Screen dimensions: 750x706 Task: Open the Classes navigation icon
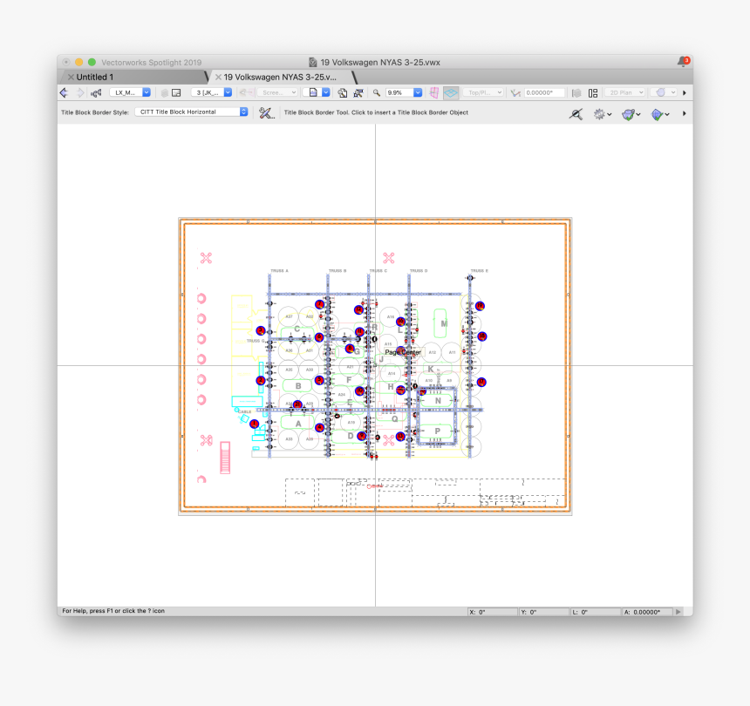(96, 92)
